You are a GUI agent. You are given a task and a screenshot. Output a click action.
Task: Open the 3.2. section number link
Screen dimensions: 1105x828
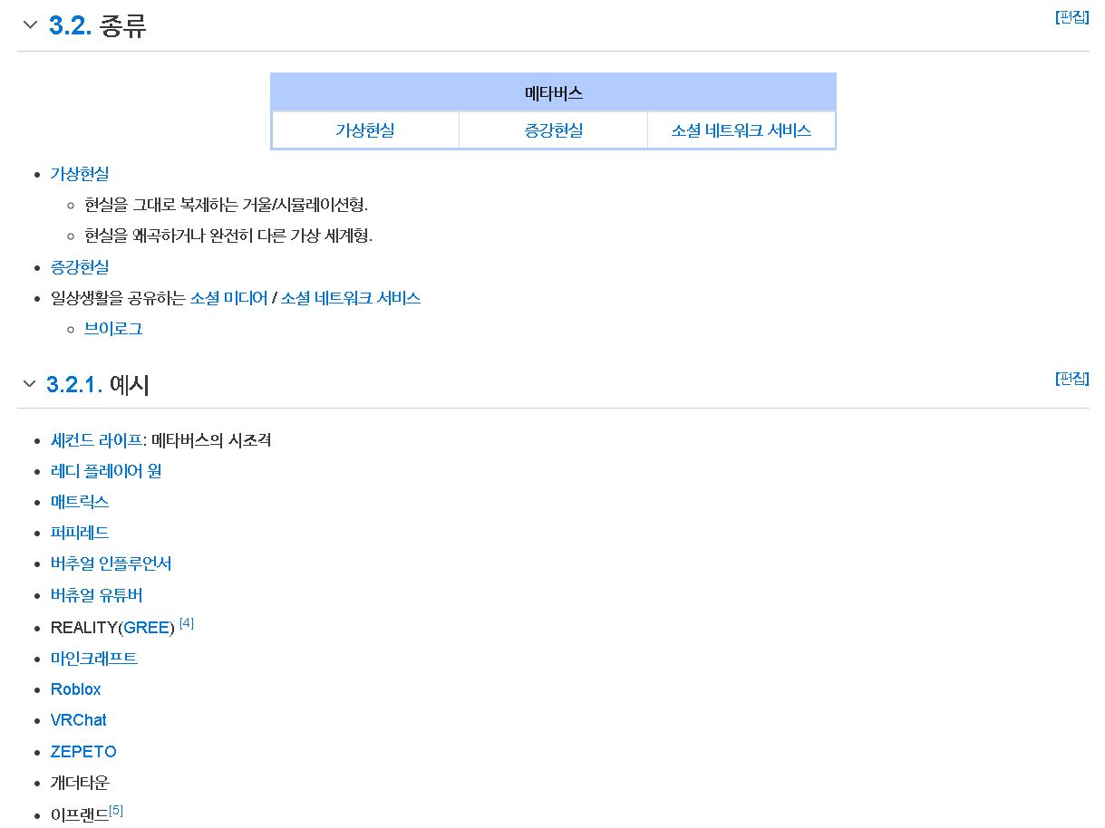pyautogui.click(x=71, y=25)
